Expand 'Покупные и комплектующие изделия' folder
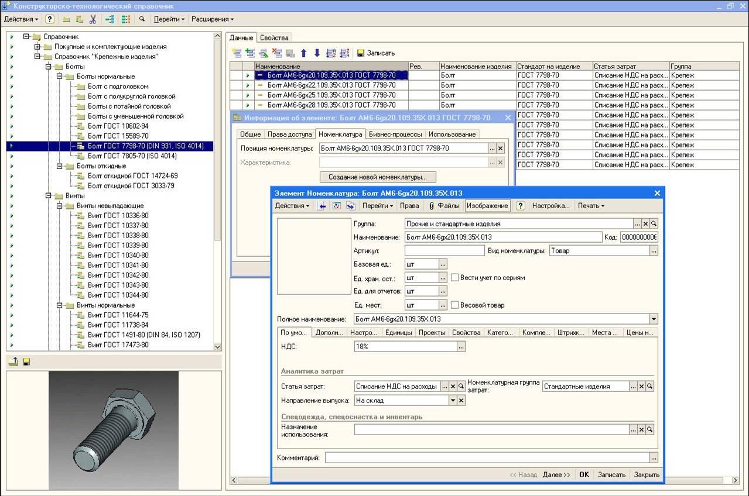The width and height of the screenshot is (749, 496). coord(37,47)
